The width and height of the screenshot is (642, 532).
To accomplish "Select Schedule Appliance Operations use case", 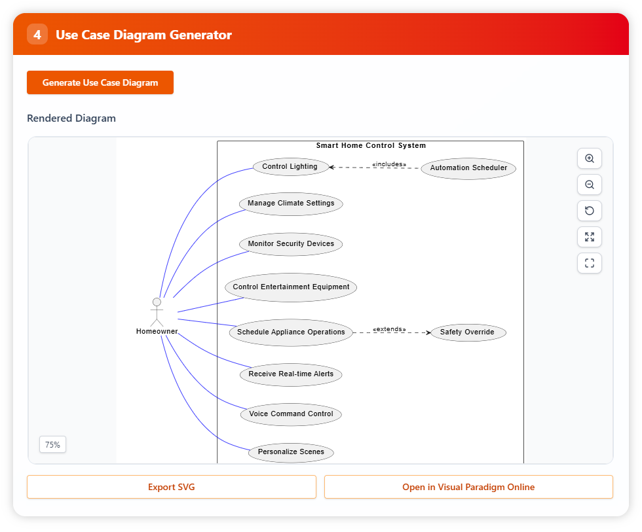I will pos(291,332).
